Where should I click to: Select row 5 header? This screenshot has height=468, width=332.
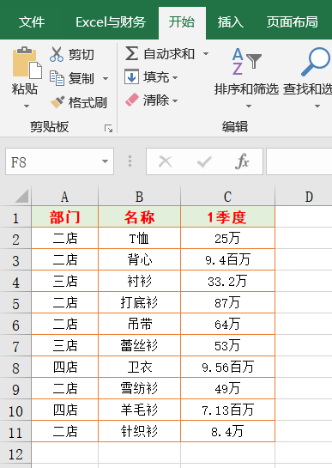coord(15,302)
